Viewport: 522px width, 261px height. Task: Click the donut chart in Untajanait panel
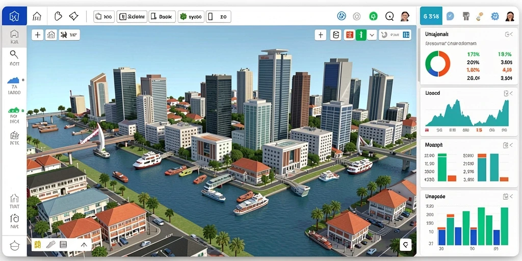click(437, 64)
